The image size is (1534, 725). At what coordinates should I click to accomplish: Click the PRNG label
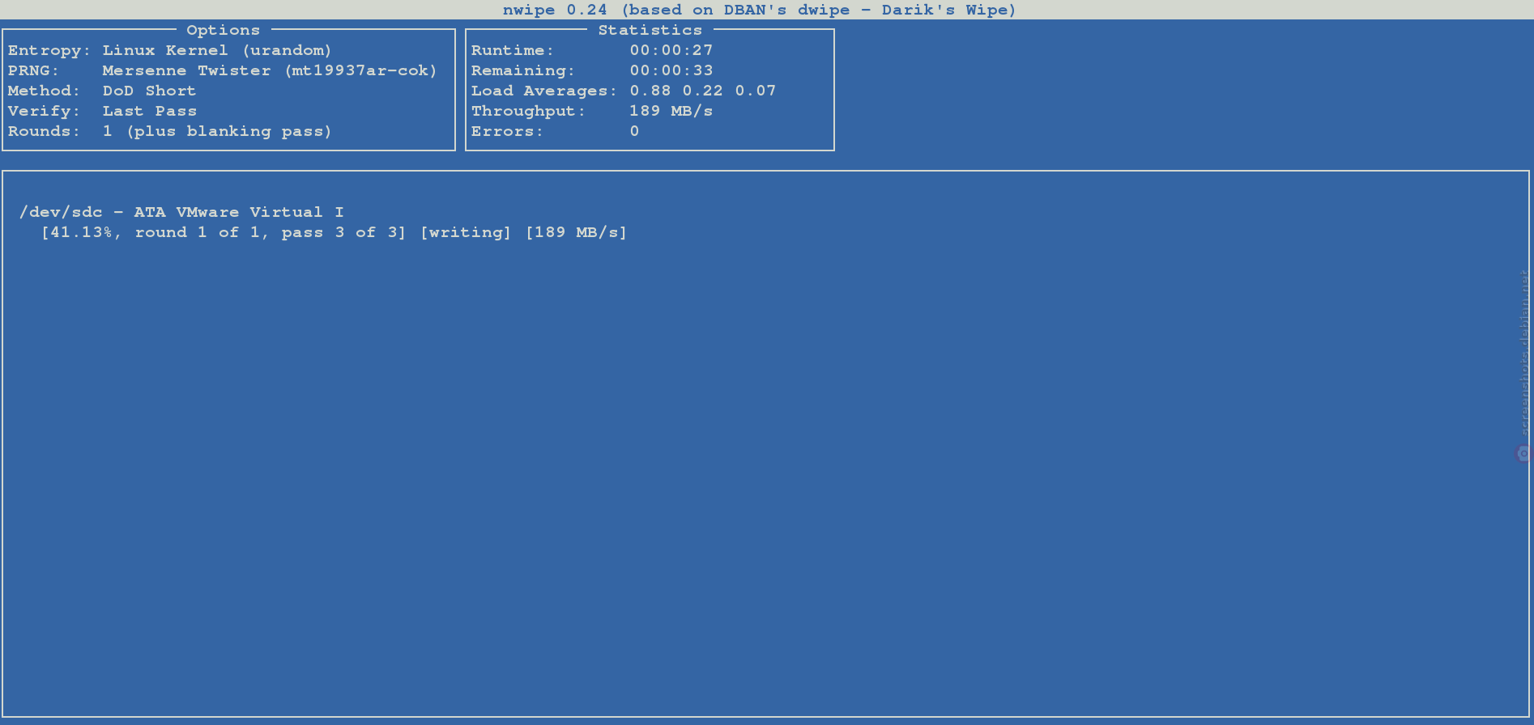[x=33, y=70]
